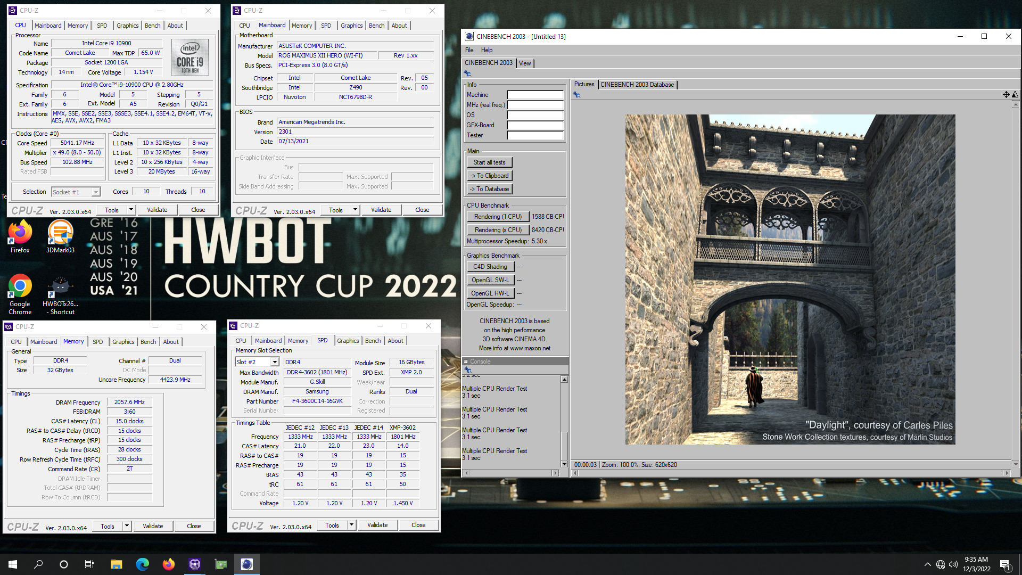Screen dimensions: 1022x575
Task: Open Task View on the taskbar
Action: (x=89, y=564)
